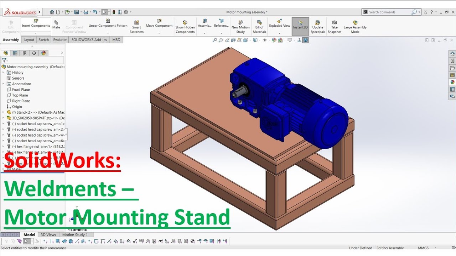Open the ConfigurationManager tab icon
This screenshot has width=456, height=256.
click(24, 53)
